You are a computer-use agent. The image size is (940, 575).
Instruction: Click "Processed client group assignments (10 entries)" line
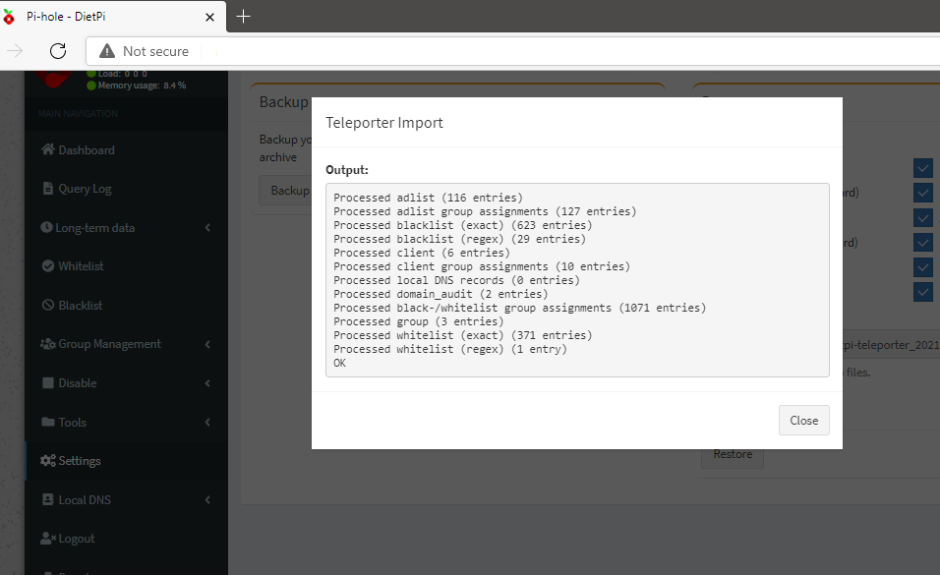(482, 266)
